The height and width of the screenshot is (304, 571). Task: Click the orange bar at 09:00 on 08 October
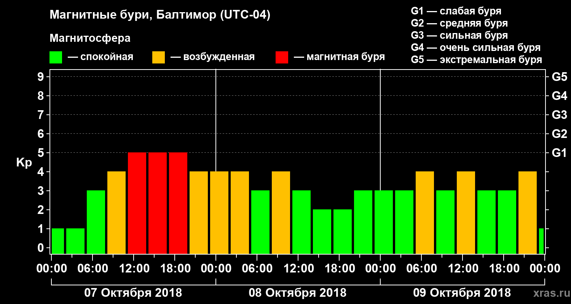point(281,212)
